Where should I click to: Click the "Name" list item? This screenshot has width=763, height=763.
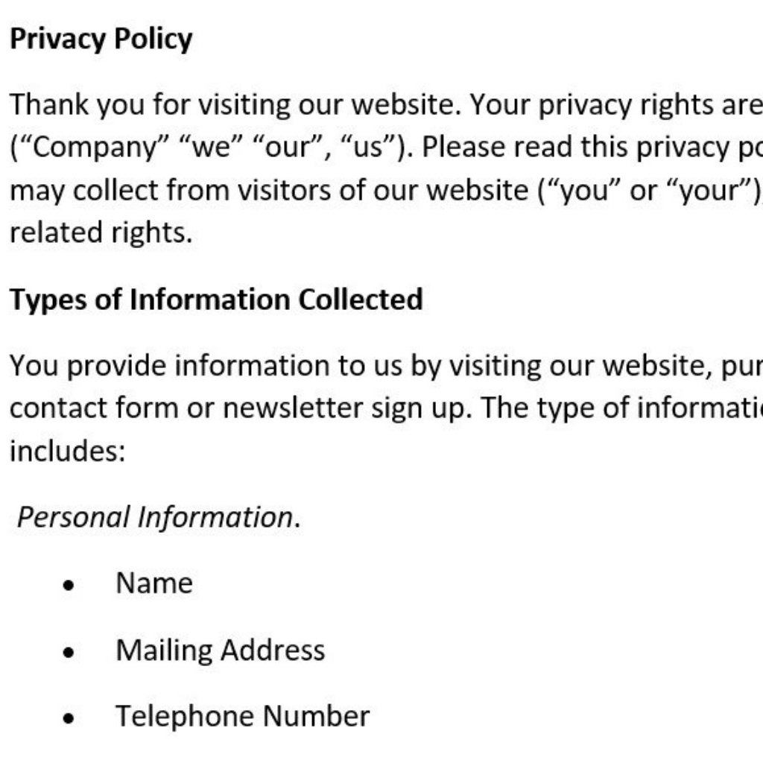(x=154, y=583)
